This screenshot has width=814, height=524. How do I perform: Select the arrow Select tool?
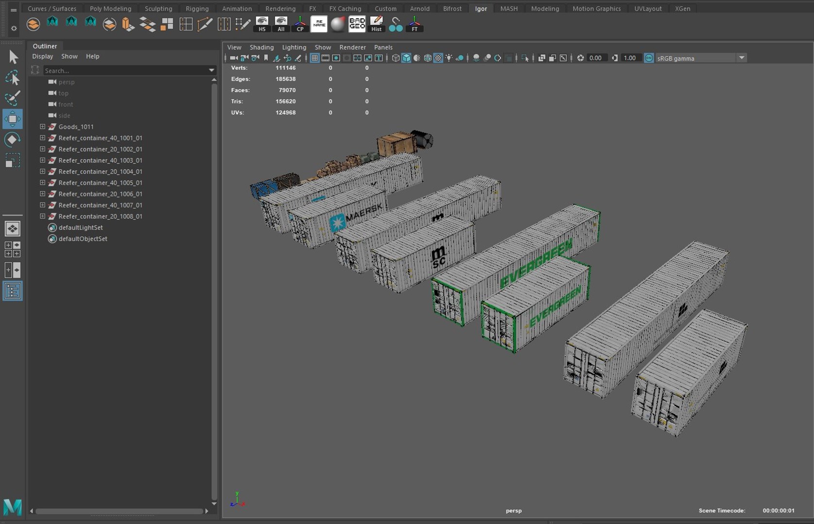13,57
